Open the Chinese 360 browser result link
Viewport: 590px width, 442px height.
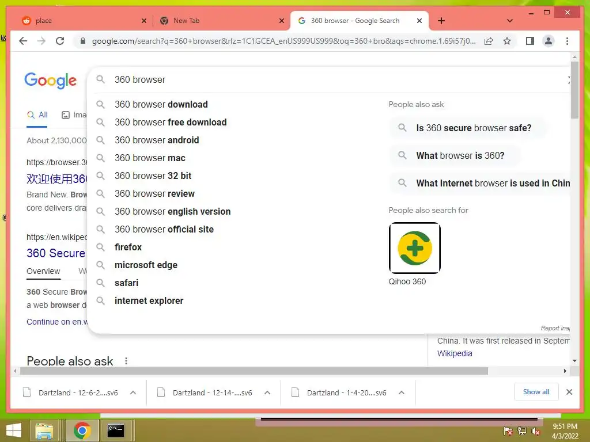[56, 178]
